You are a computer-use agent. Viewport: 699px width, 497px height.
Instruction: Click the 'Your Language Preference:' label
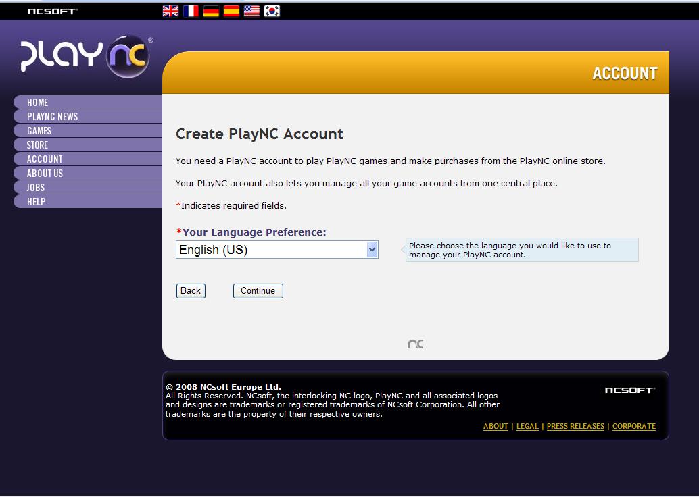click(x=251, y=232)
